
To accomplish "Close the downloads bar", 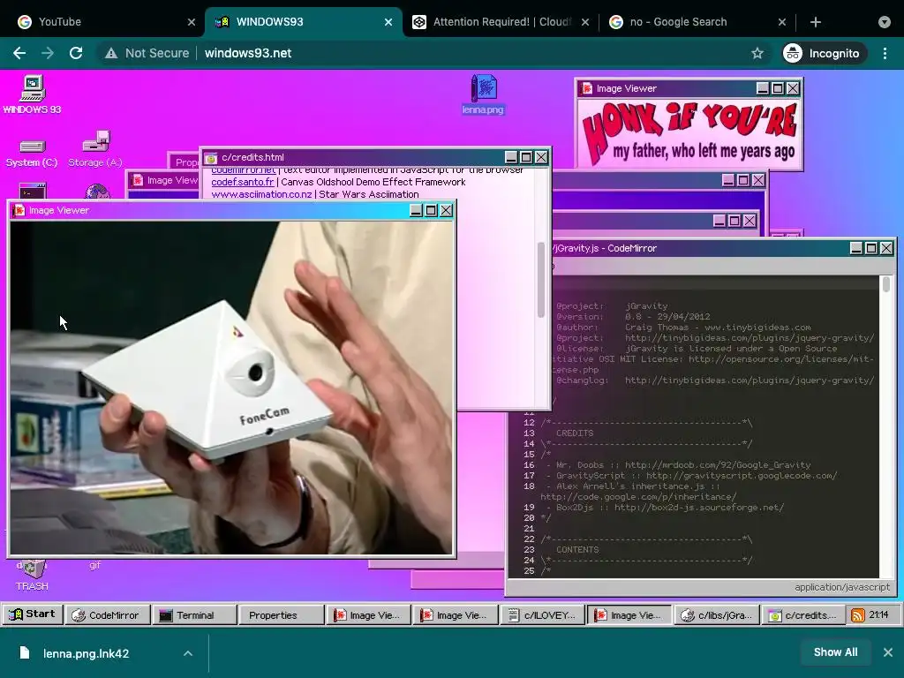I will click(888, 652).
